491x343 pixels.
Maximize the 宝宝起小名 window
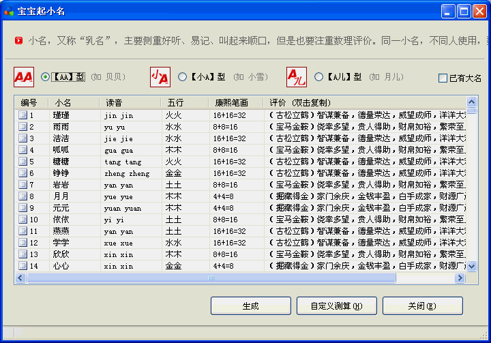click(464, 12)
